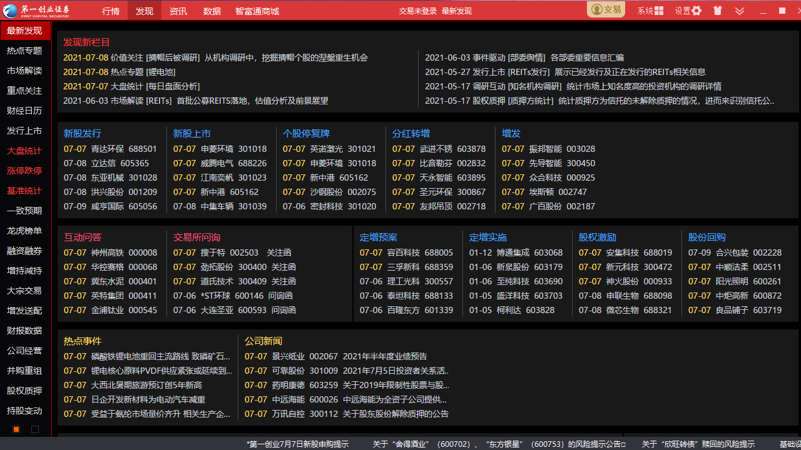Select the 大盘统计 sidebar item
The image size is (801, 450).
coord(24,150)
